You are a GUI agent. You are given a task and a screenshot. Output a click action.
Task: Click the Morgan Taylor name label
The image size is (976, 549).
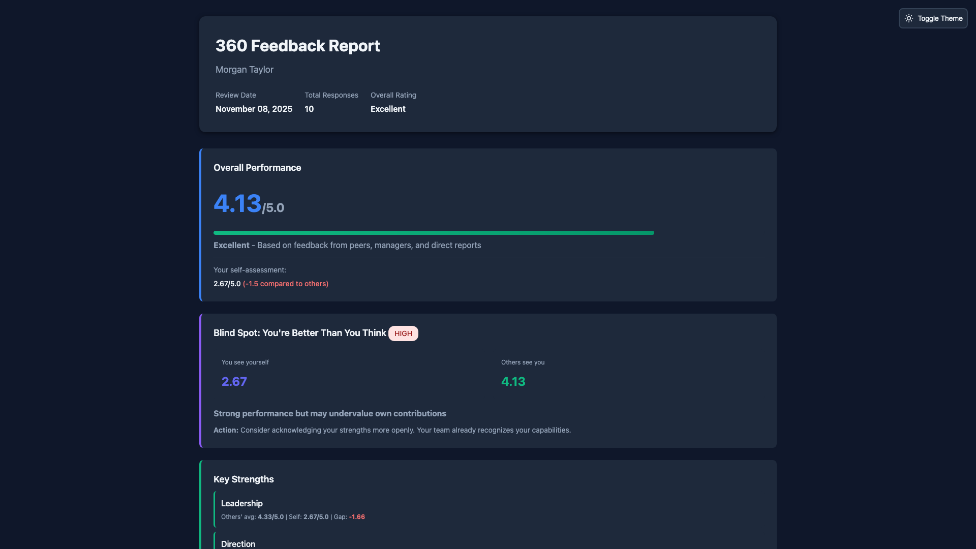tap(245, 70)
